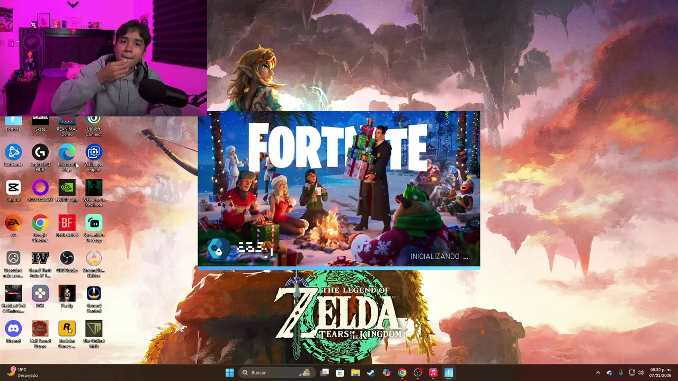Open the EA app desktop icon
The image size is (678, 381).
pyautogui.click(x=13, y=226)
